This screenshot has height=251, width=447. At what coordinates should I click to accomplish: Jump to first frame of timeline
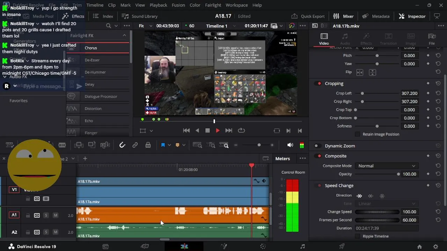point(186,130)
